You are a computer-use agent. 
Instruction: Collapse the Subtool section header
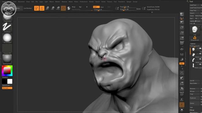click(x=193, y=44)
